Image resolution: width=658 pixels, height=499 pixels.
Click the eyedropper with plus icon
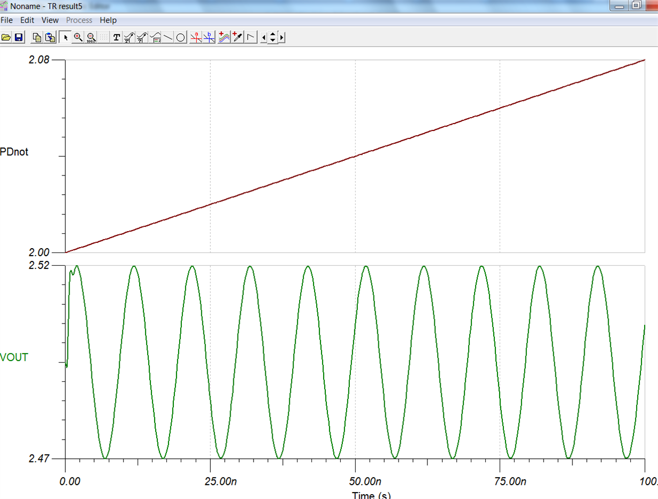[x=238, y=37]
